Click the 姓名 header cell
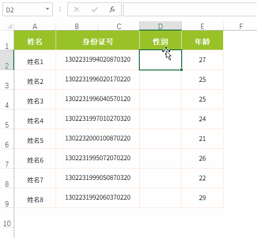257x238 pixels. [x=35, y=40]
